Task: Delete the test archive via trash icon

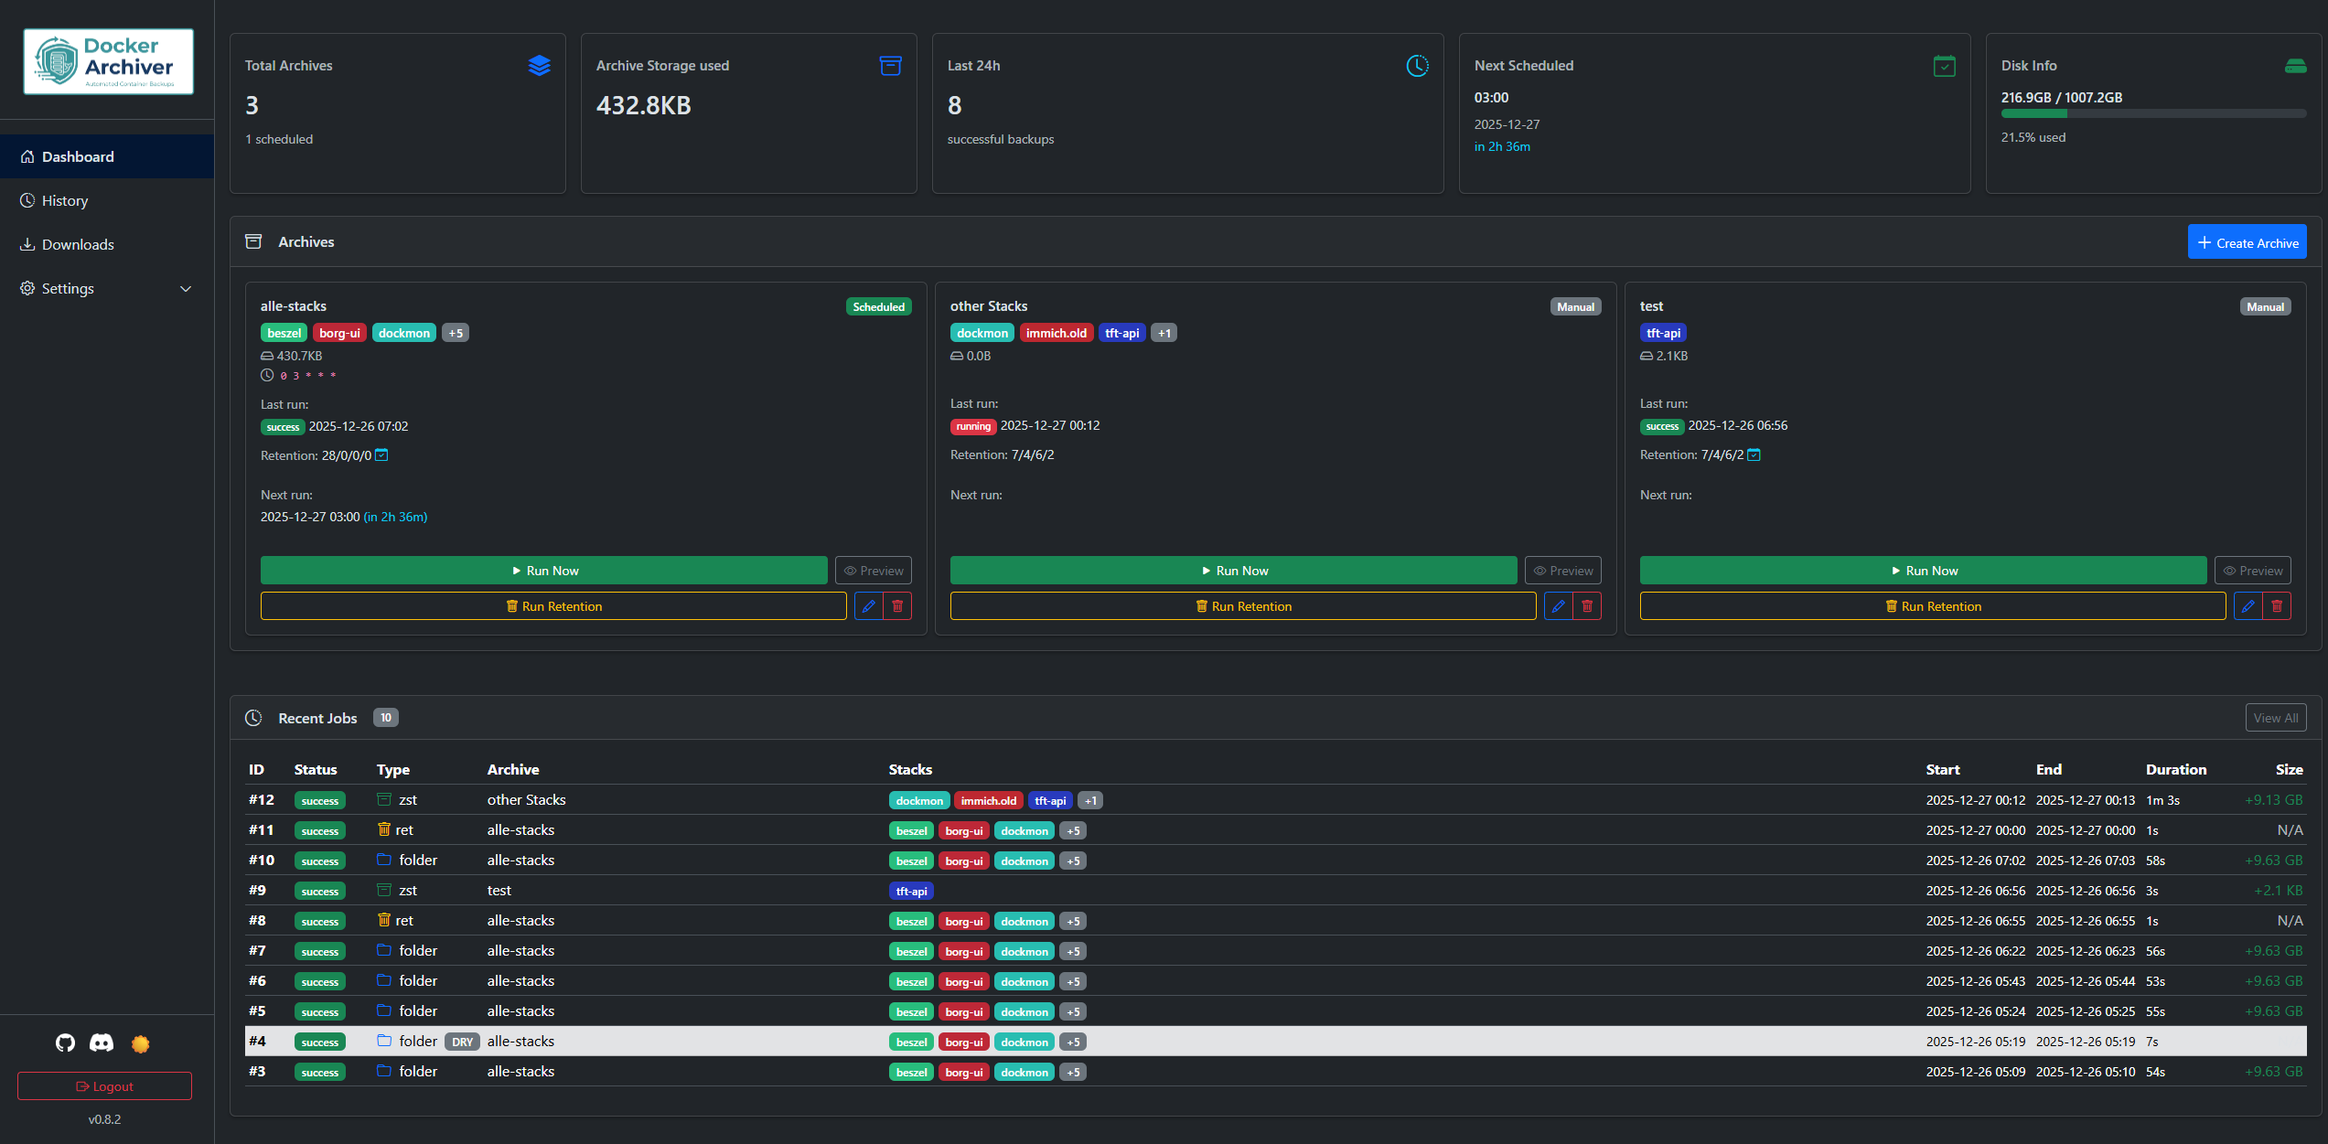Action: [2277, 606]
